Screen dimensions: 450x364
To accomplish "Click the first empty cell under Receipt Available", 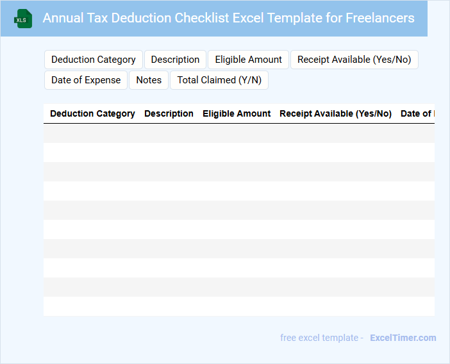I will [335, 133].
